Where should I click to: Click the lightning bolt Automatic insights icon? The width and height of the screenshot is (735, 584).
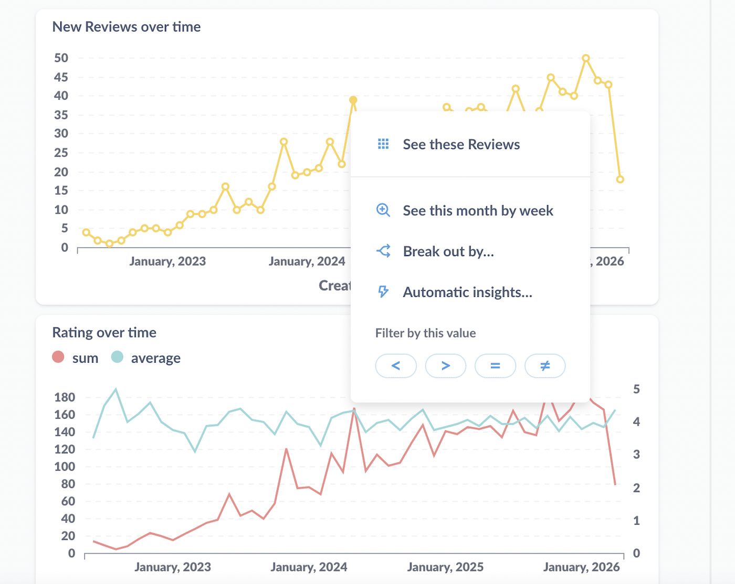pos(383,292)
